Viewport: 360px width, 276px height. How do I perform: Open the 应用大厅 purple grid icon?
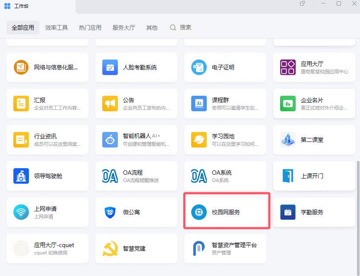(x=288, y=67)
